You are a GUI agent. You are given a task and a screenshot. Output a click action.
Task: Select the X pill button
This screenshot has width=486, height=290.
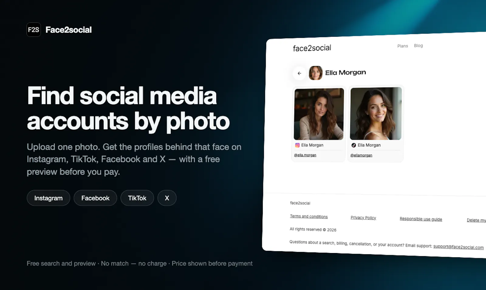[x=167, y=198]
